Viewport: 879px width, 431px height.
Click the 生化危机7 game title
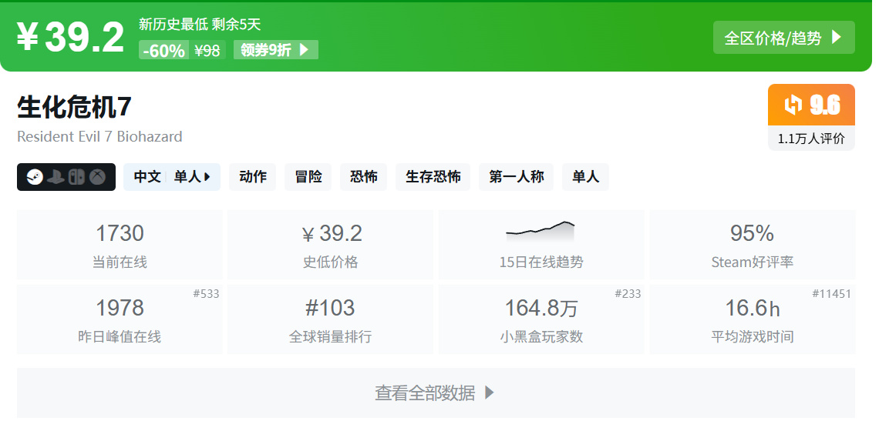click(74, 106)
